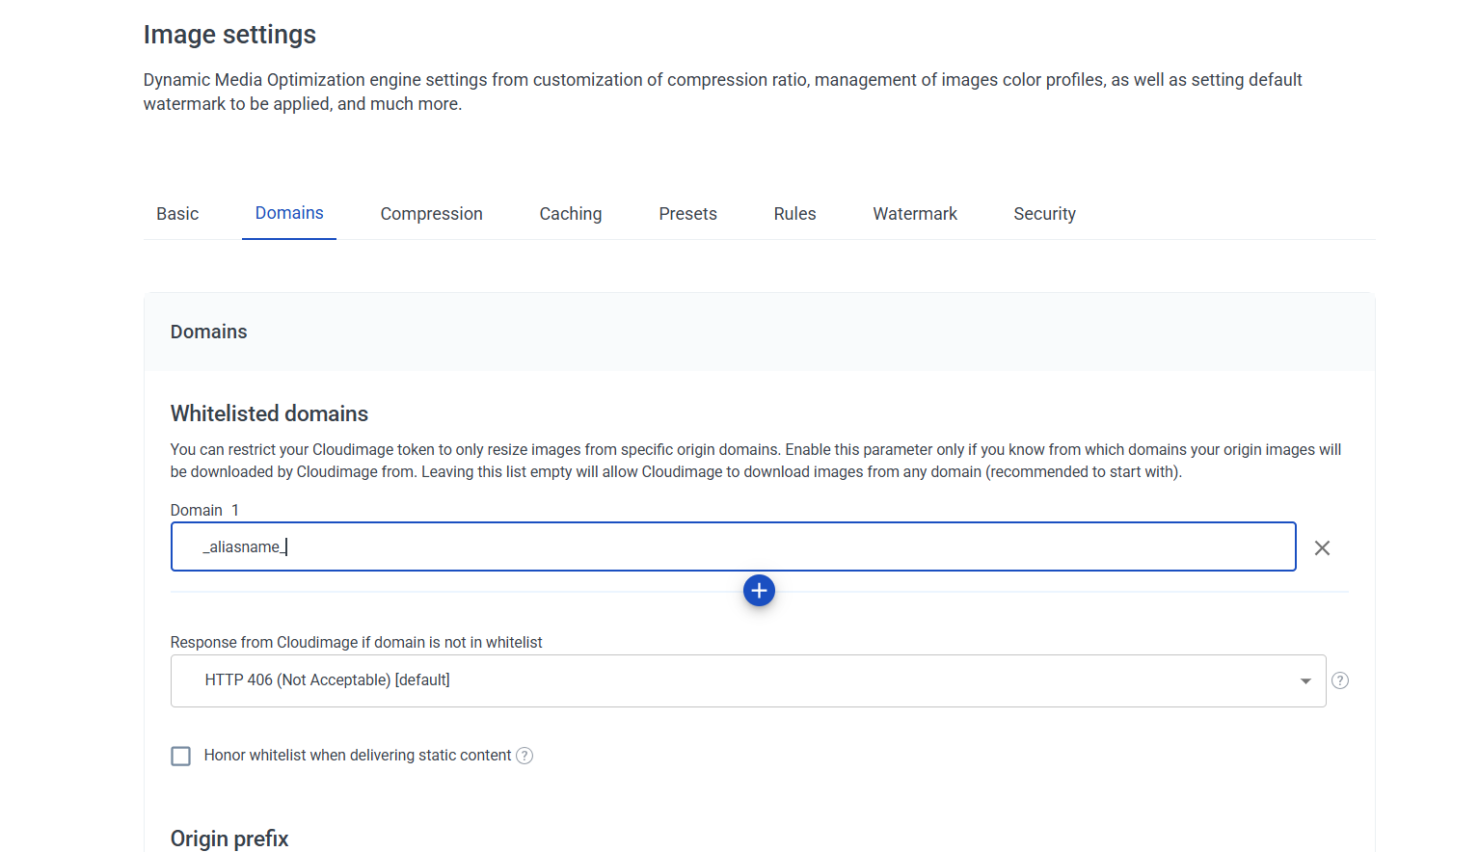The width and height of the screenshot is (1479, 852).
Task: Click the Whitelisted domains heading
Action: (269, 413)
